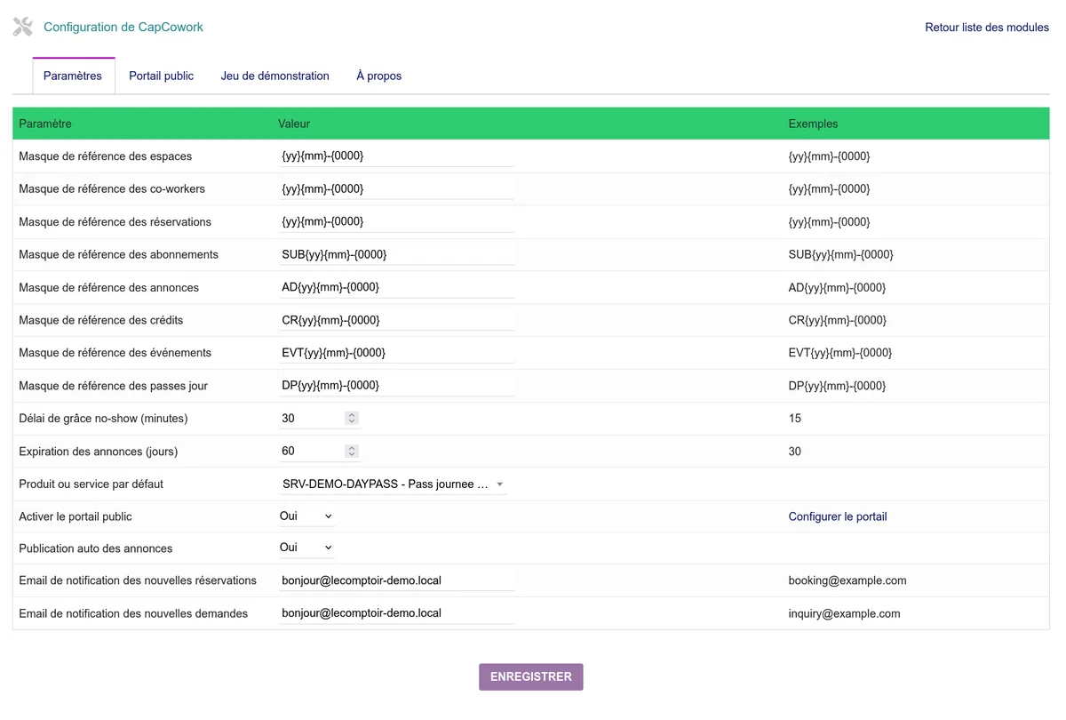Click the example text booking@example.com
Screen dimensions: 1066x720
847,580
